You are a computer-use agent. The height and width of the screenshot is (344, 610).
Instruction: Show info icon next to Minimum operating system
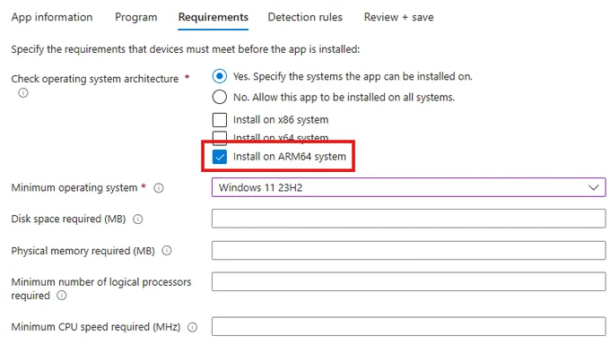coord(159,188)
